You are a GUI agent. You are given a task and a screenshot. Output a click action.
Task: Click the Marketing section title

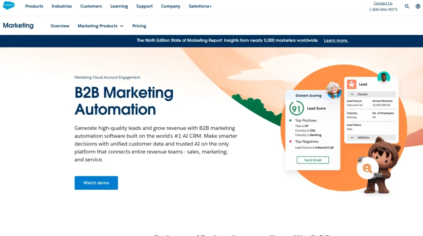tap(18, 26)
